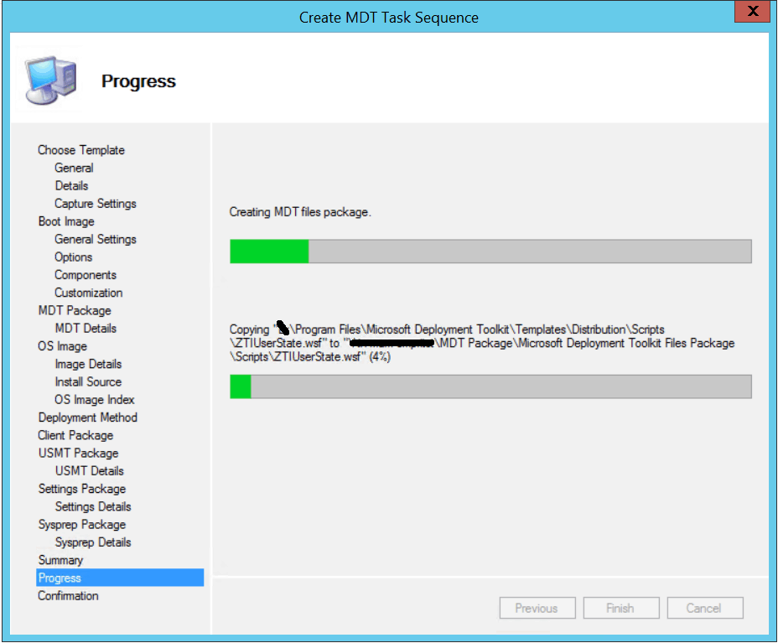Click the Progress page heading
This screenshot has width=778, height=643.
point(138,80)
